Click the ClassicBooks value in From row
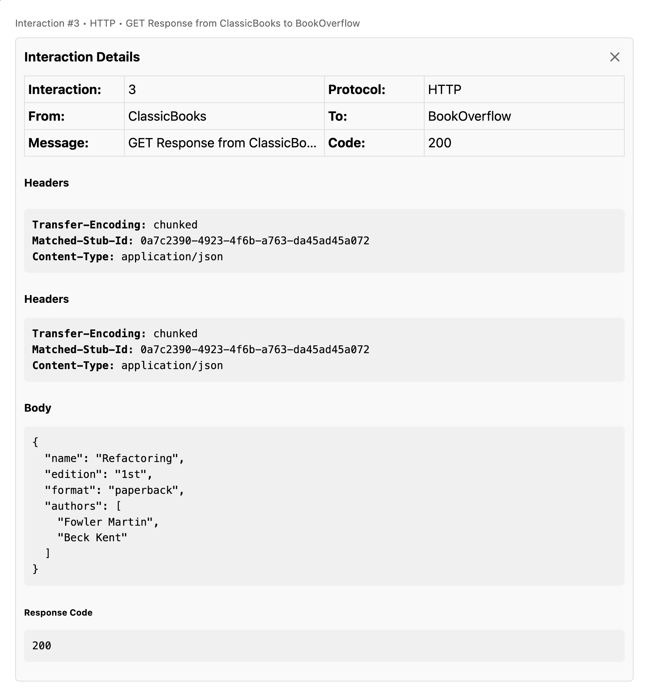This screenshot has width=648, height=693. [x=167, y=116]
